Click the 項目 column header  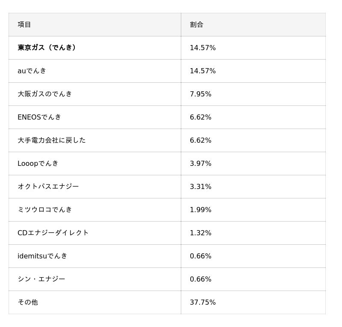tap(24, 24)
